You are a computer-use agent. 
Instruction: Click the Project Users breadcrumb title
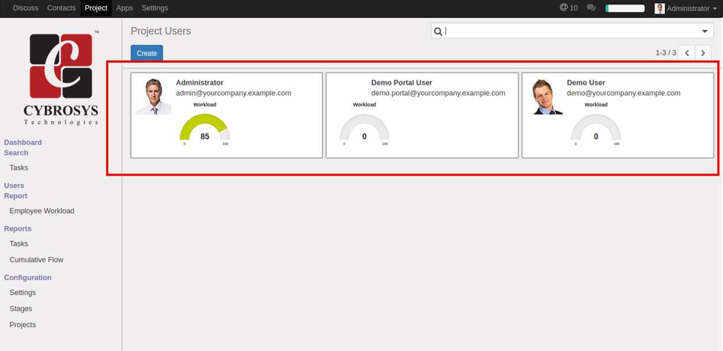point(161,31)
